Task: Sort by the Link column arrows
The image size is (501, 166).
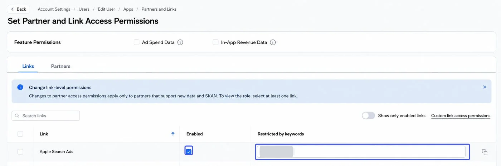Action: click(173, 134)
